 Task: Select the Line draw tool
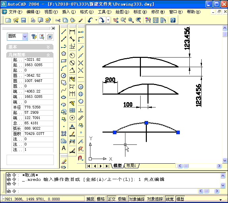[x=64, y=32]
